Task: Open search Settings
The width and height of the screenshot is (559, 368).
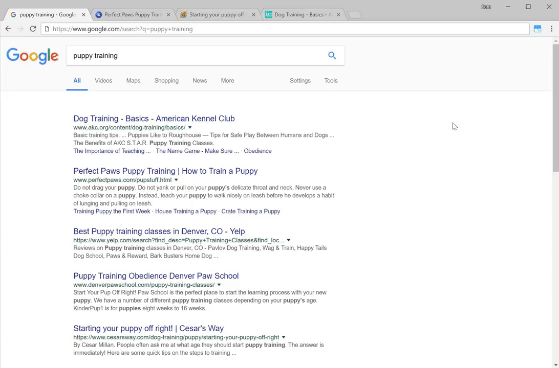Action: tap(300, 80)
